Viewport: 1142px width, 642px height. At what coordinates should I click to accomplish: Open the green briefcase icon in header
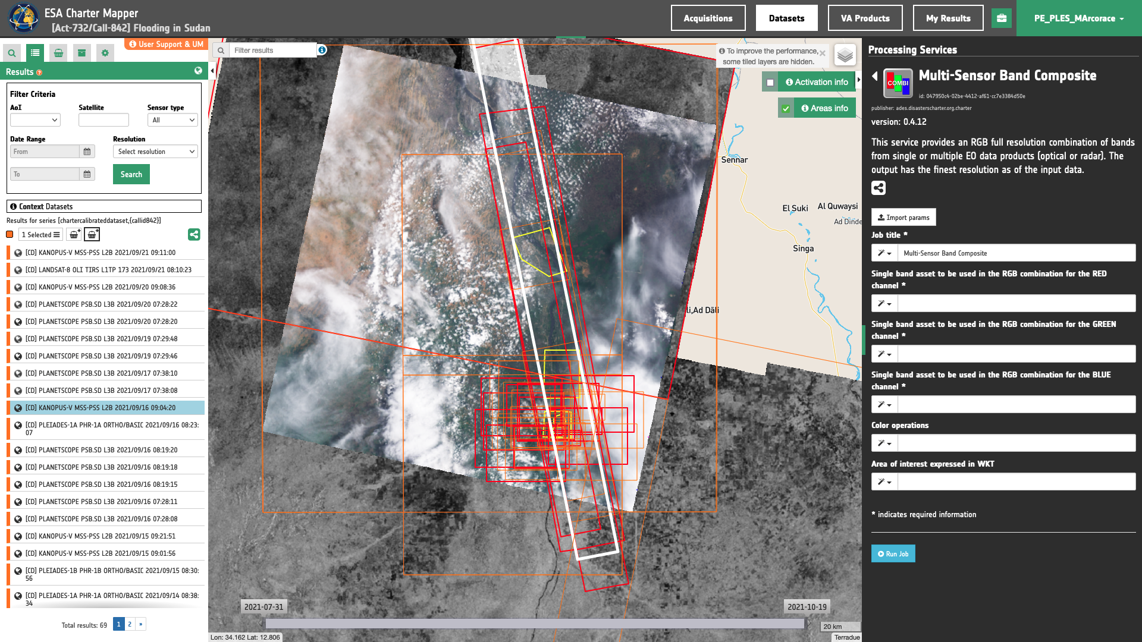click(x=1002, y=18)
